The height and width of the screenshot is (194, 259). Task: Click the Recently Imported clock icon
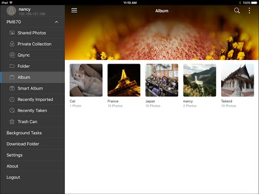[x=12, y=100]
